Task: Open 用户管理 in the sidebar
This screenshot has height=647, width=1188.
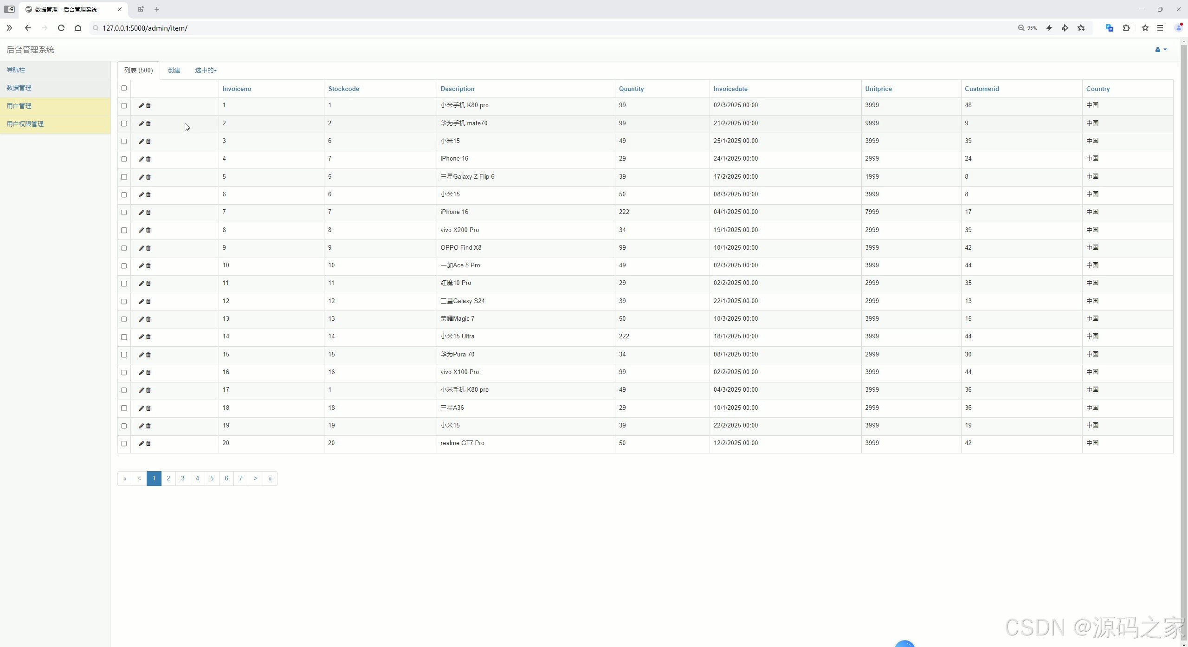Action: point(19,106)
